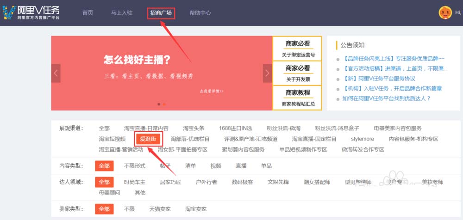
Task: Select the 爱逛街 channel filter
Action: (148, 139)
